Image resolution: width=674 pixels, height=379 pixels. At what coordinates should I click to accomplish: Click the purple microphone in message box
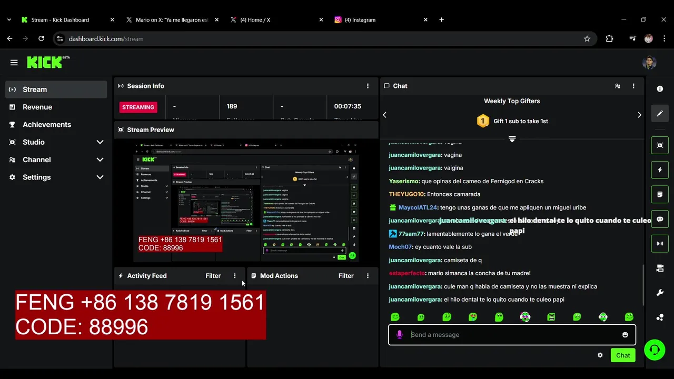point(399,335)
